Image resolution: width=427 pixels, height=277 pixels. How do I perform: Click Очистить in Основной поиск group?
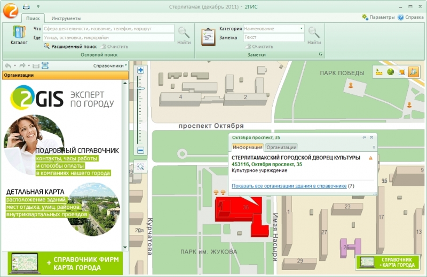pyautogui.click(x=115, y=46)
